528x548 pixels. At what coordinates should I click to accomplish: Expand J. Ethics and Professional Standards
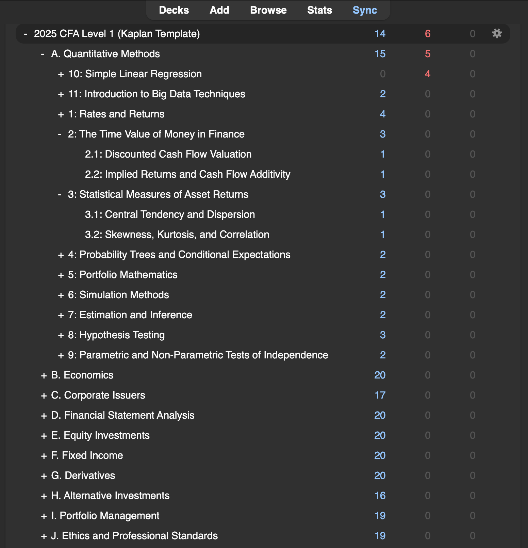pyautogui.click(x=44, y=536)
